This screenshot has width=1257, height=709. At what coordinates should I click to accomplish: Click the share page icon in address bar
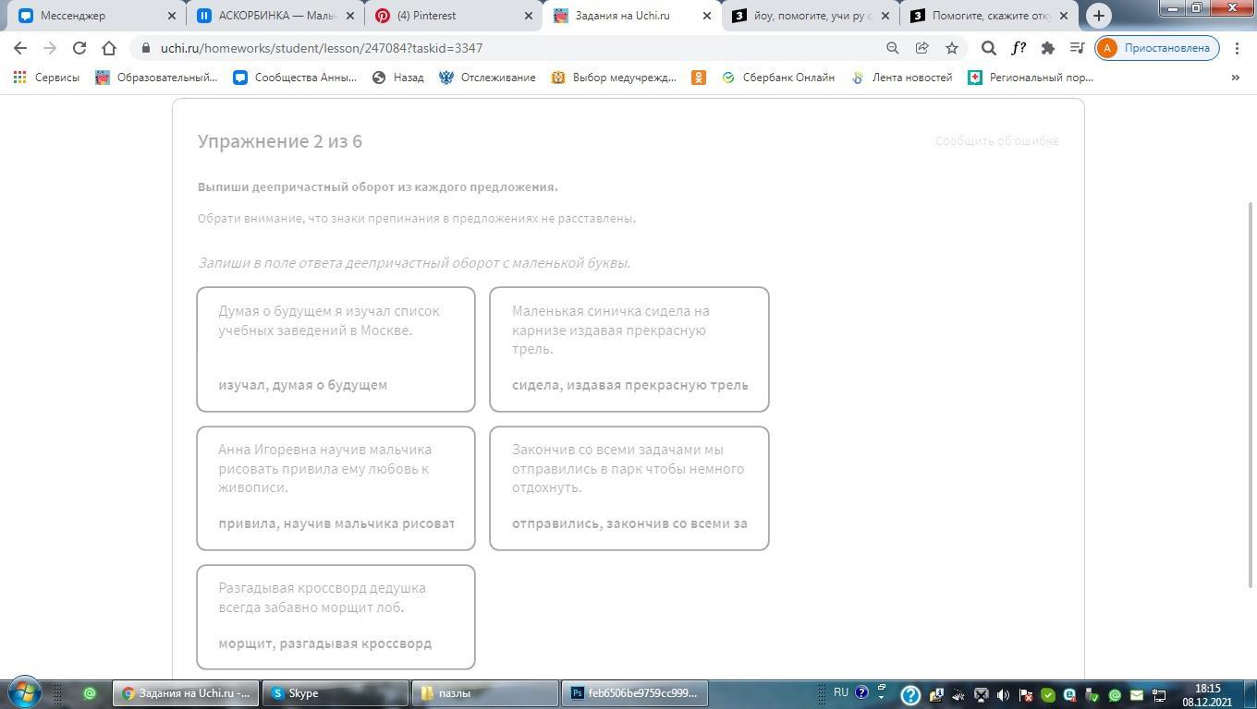[x=921, y=48]
